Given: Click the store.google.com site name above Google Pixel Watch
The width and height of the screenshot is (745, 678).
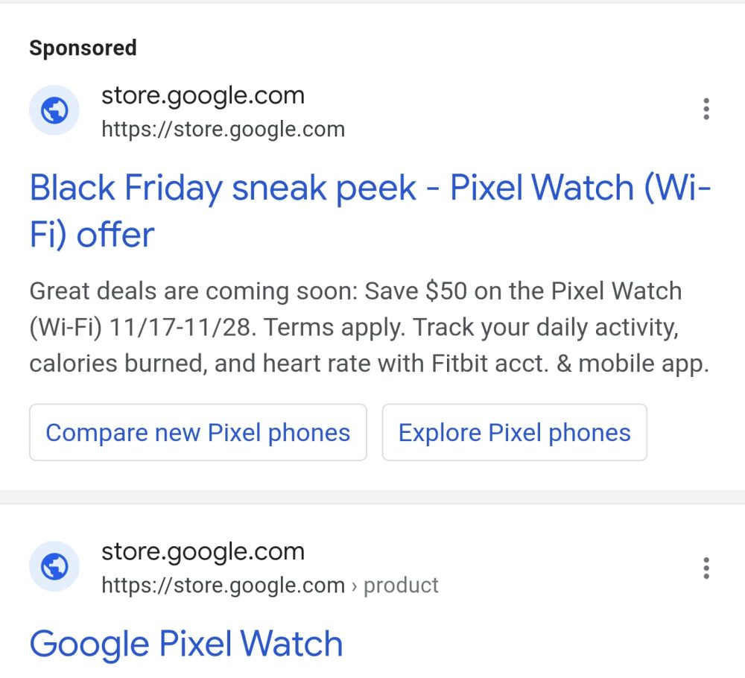Looking at the screenshot, I should pyautogui.click(x=203, y=552).
